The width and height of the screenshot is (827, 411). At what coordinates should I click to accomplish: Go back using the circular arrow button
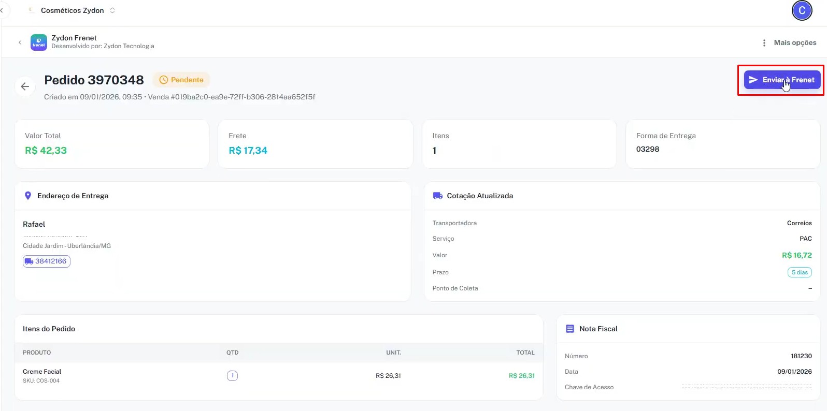click(x=25, y=86)
